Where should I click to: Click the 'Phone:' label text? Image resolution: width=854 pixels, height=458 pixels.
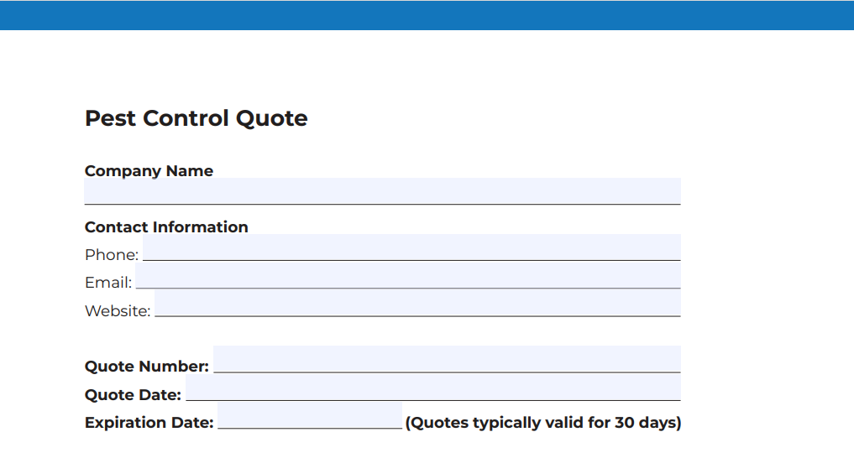(x=112, y=254)
